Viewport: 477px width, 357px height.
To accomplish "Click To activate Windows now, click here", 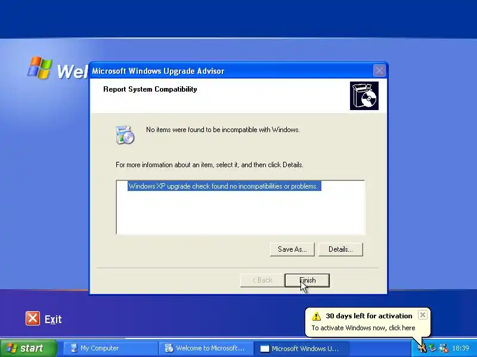I will (363, 328).
